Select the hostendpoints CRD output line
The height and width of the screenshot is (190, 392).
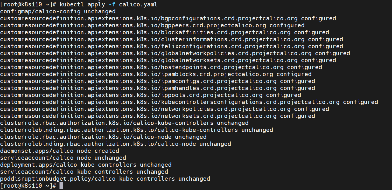click(161, 67)
